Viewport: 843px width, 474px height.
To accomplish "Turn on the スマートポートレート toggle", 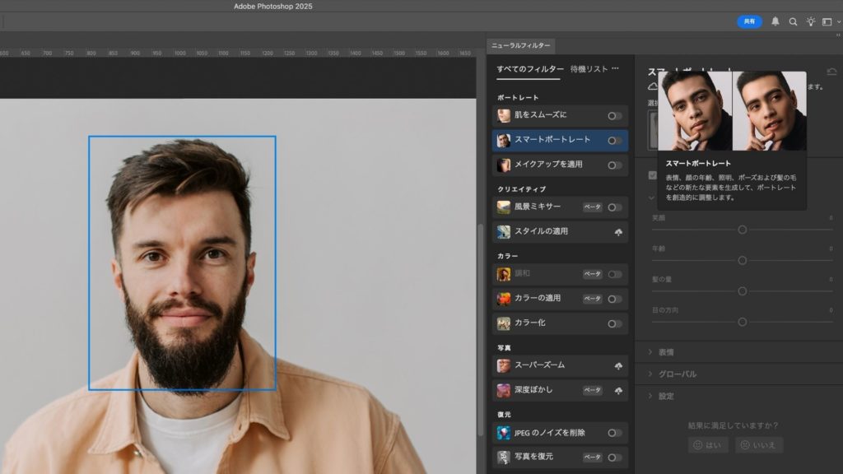I will tap(614, 141).
